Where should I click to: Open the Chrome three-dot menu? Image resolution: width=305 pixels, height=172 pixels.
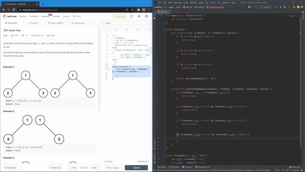(x=149, y=10)
